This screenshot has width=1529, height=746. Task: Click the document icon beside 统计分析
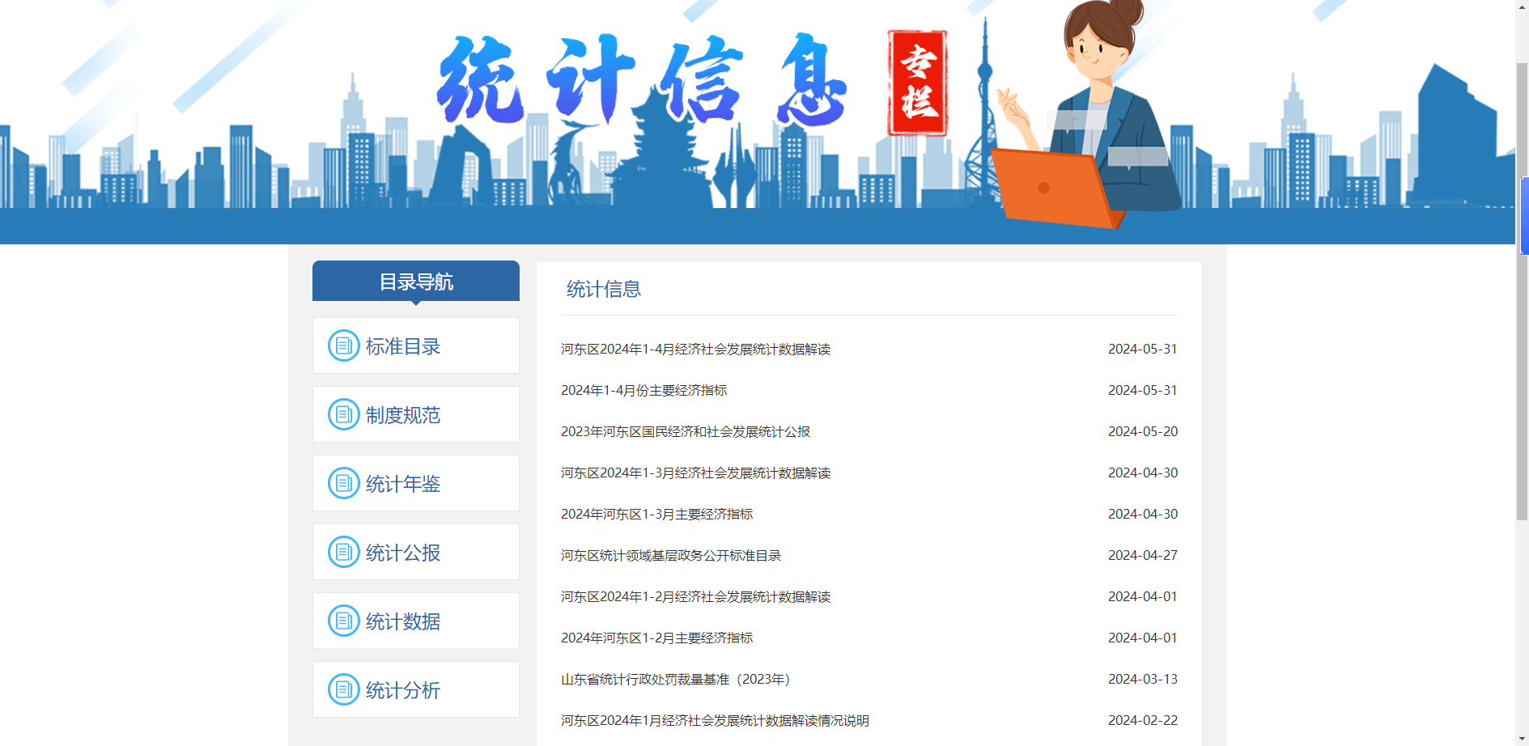[343, 689]
